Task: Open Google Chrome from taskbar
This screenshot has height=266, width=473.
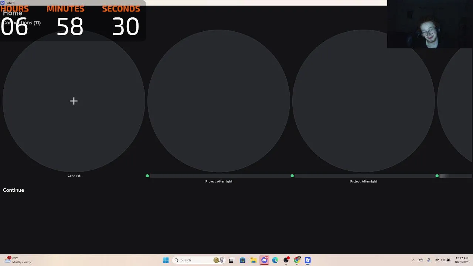Action: (297, 260)
